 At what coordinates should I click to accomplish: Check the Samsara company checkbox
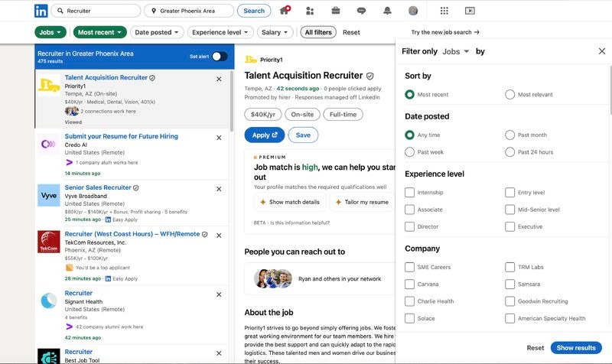click(x=509, y=284)
